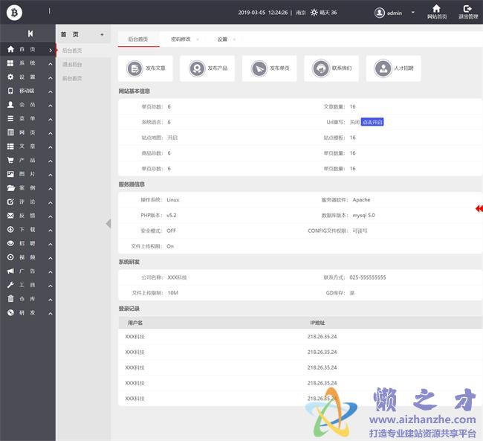
Task: Click the 广告 megaphone icon in sidebar
Action: coord(10,271)
